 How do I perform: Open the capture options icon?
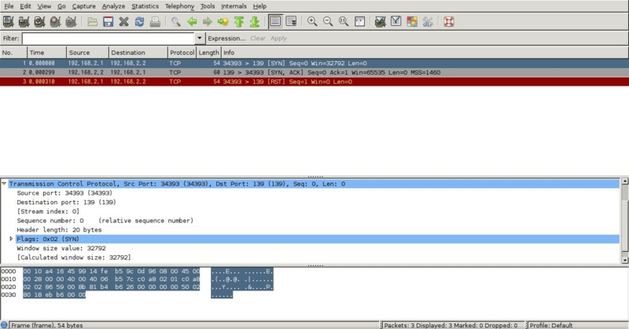click(x=24, y=22)
